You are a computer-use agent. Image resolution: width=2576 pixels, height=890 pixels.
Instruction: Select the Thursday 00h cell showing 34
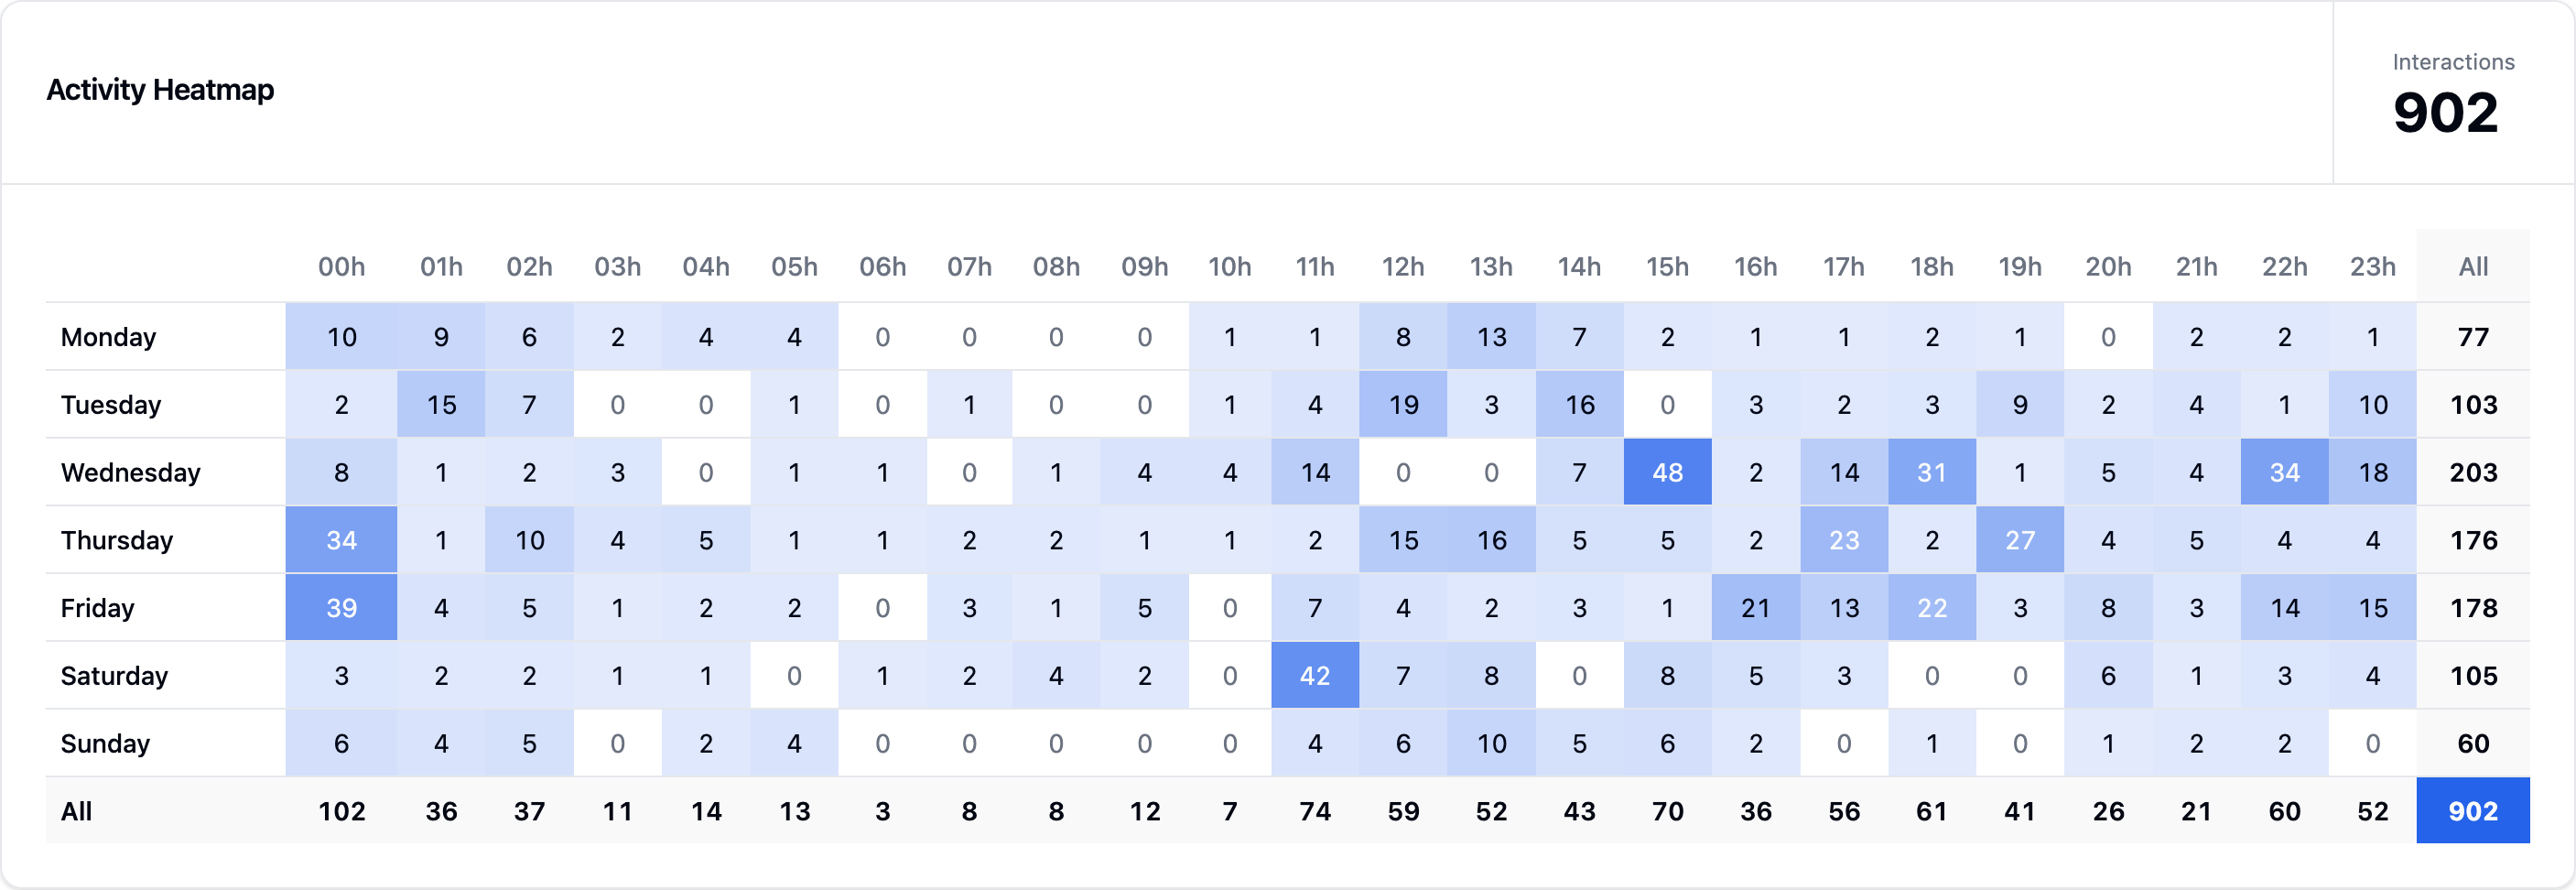point(341,540)
